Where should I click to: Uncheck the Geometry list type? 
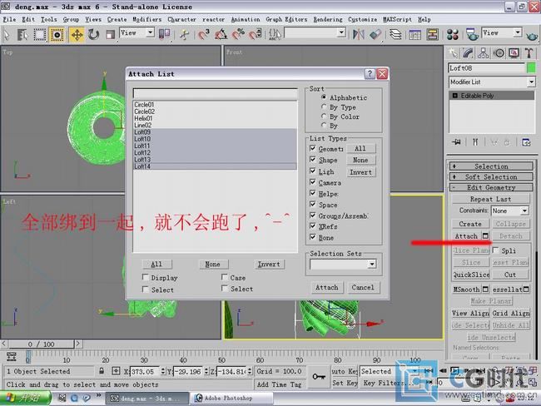(x=313, y=149)
